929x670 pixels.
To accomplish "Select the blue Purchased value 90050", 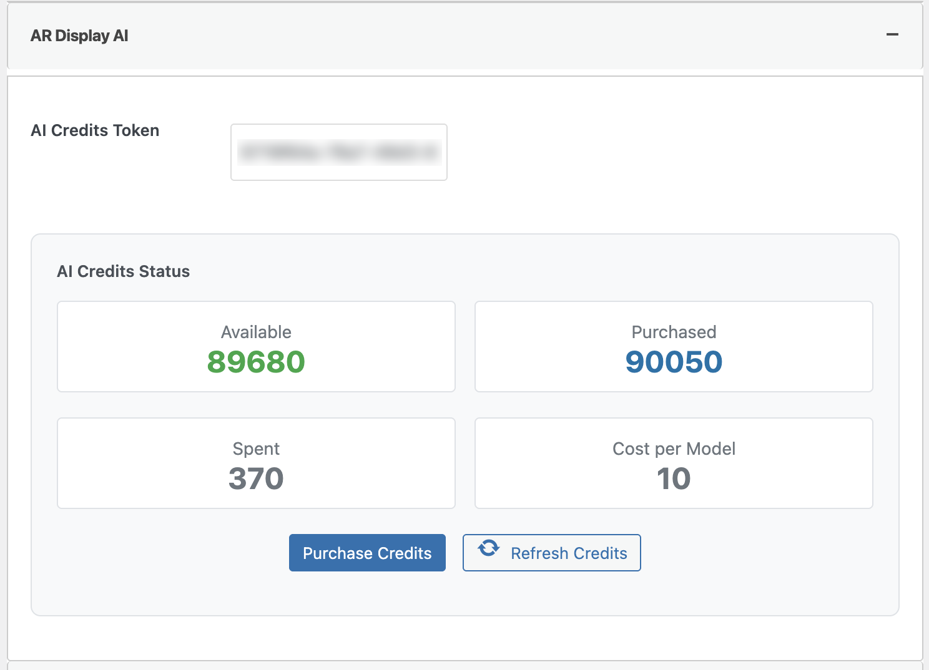I will tap(674, 362).
